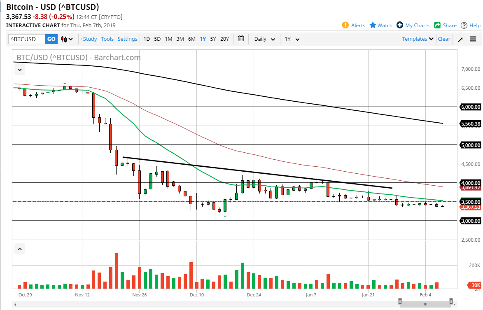This screenshot has width=483, height=310.
Task: Open the Daily frequency dropdown
Action: [264, 39]
